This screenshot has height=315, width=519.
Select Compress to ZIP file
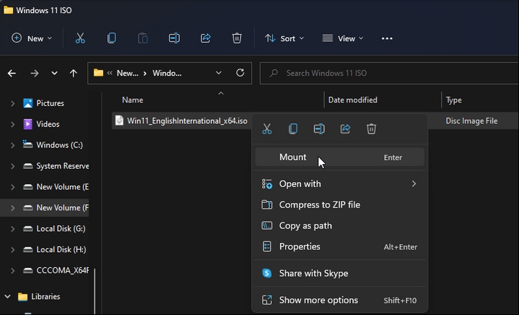tap(340, 205)
